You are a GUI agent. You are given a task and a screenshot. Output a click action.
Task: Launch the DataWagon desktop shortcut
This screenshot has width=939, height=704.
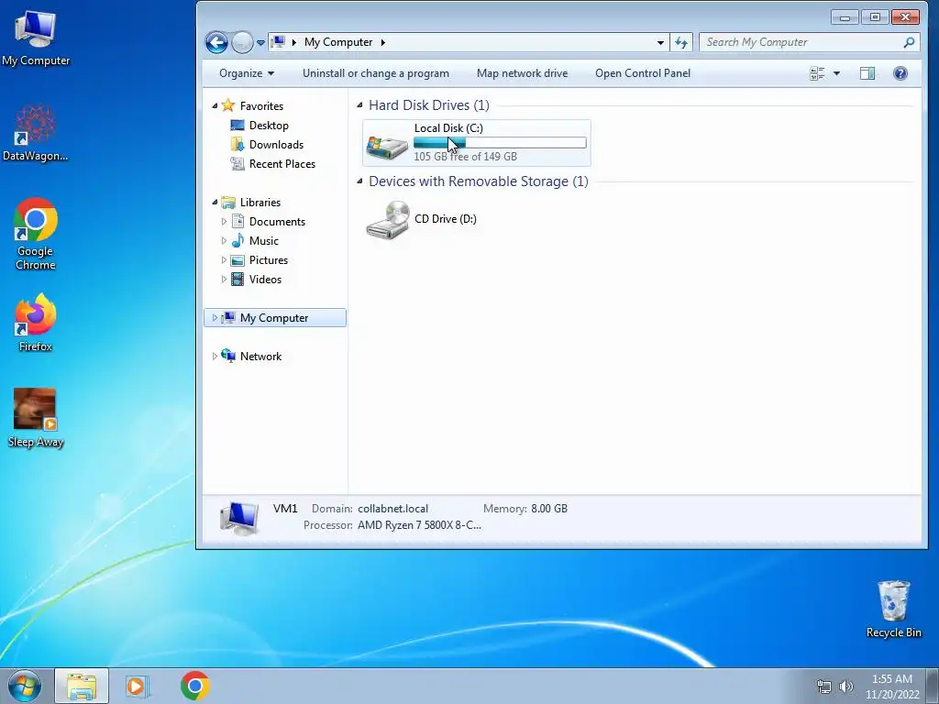pos(36,133)
